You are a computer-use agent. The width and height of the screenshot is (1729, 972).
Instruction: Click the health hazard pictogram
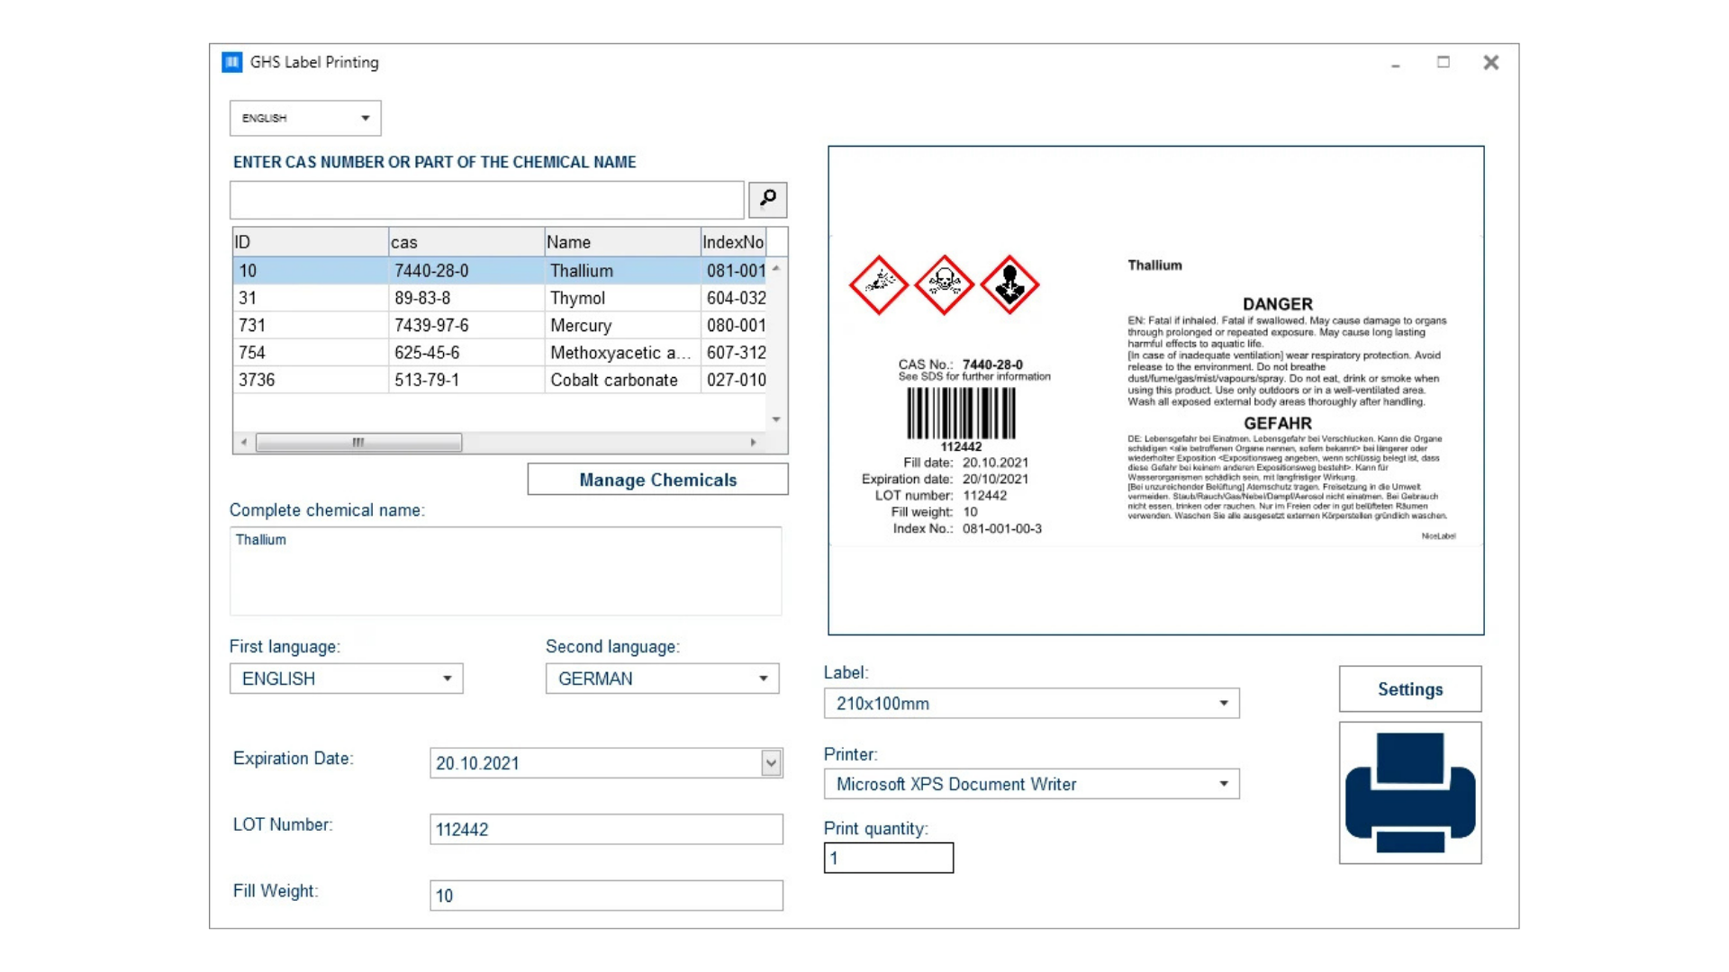tap(1009, 284)
